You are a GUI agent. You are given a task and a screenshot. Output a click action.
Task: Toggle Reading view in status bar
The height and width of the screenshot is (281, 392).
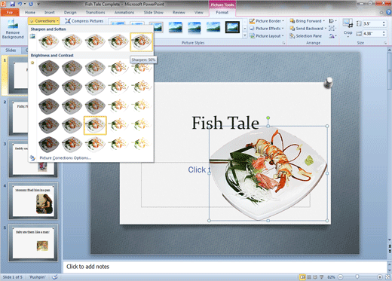pyautogui.click(x=315, y=277)
